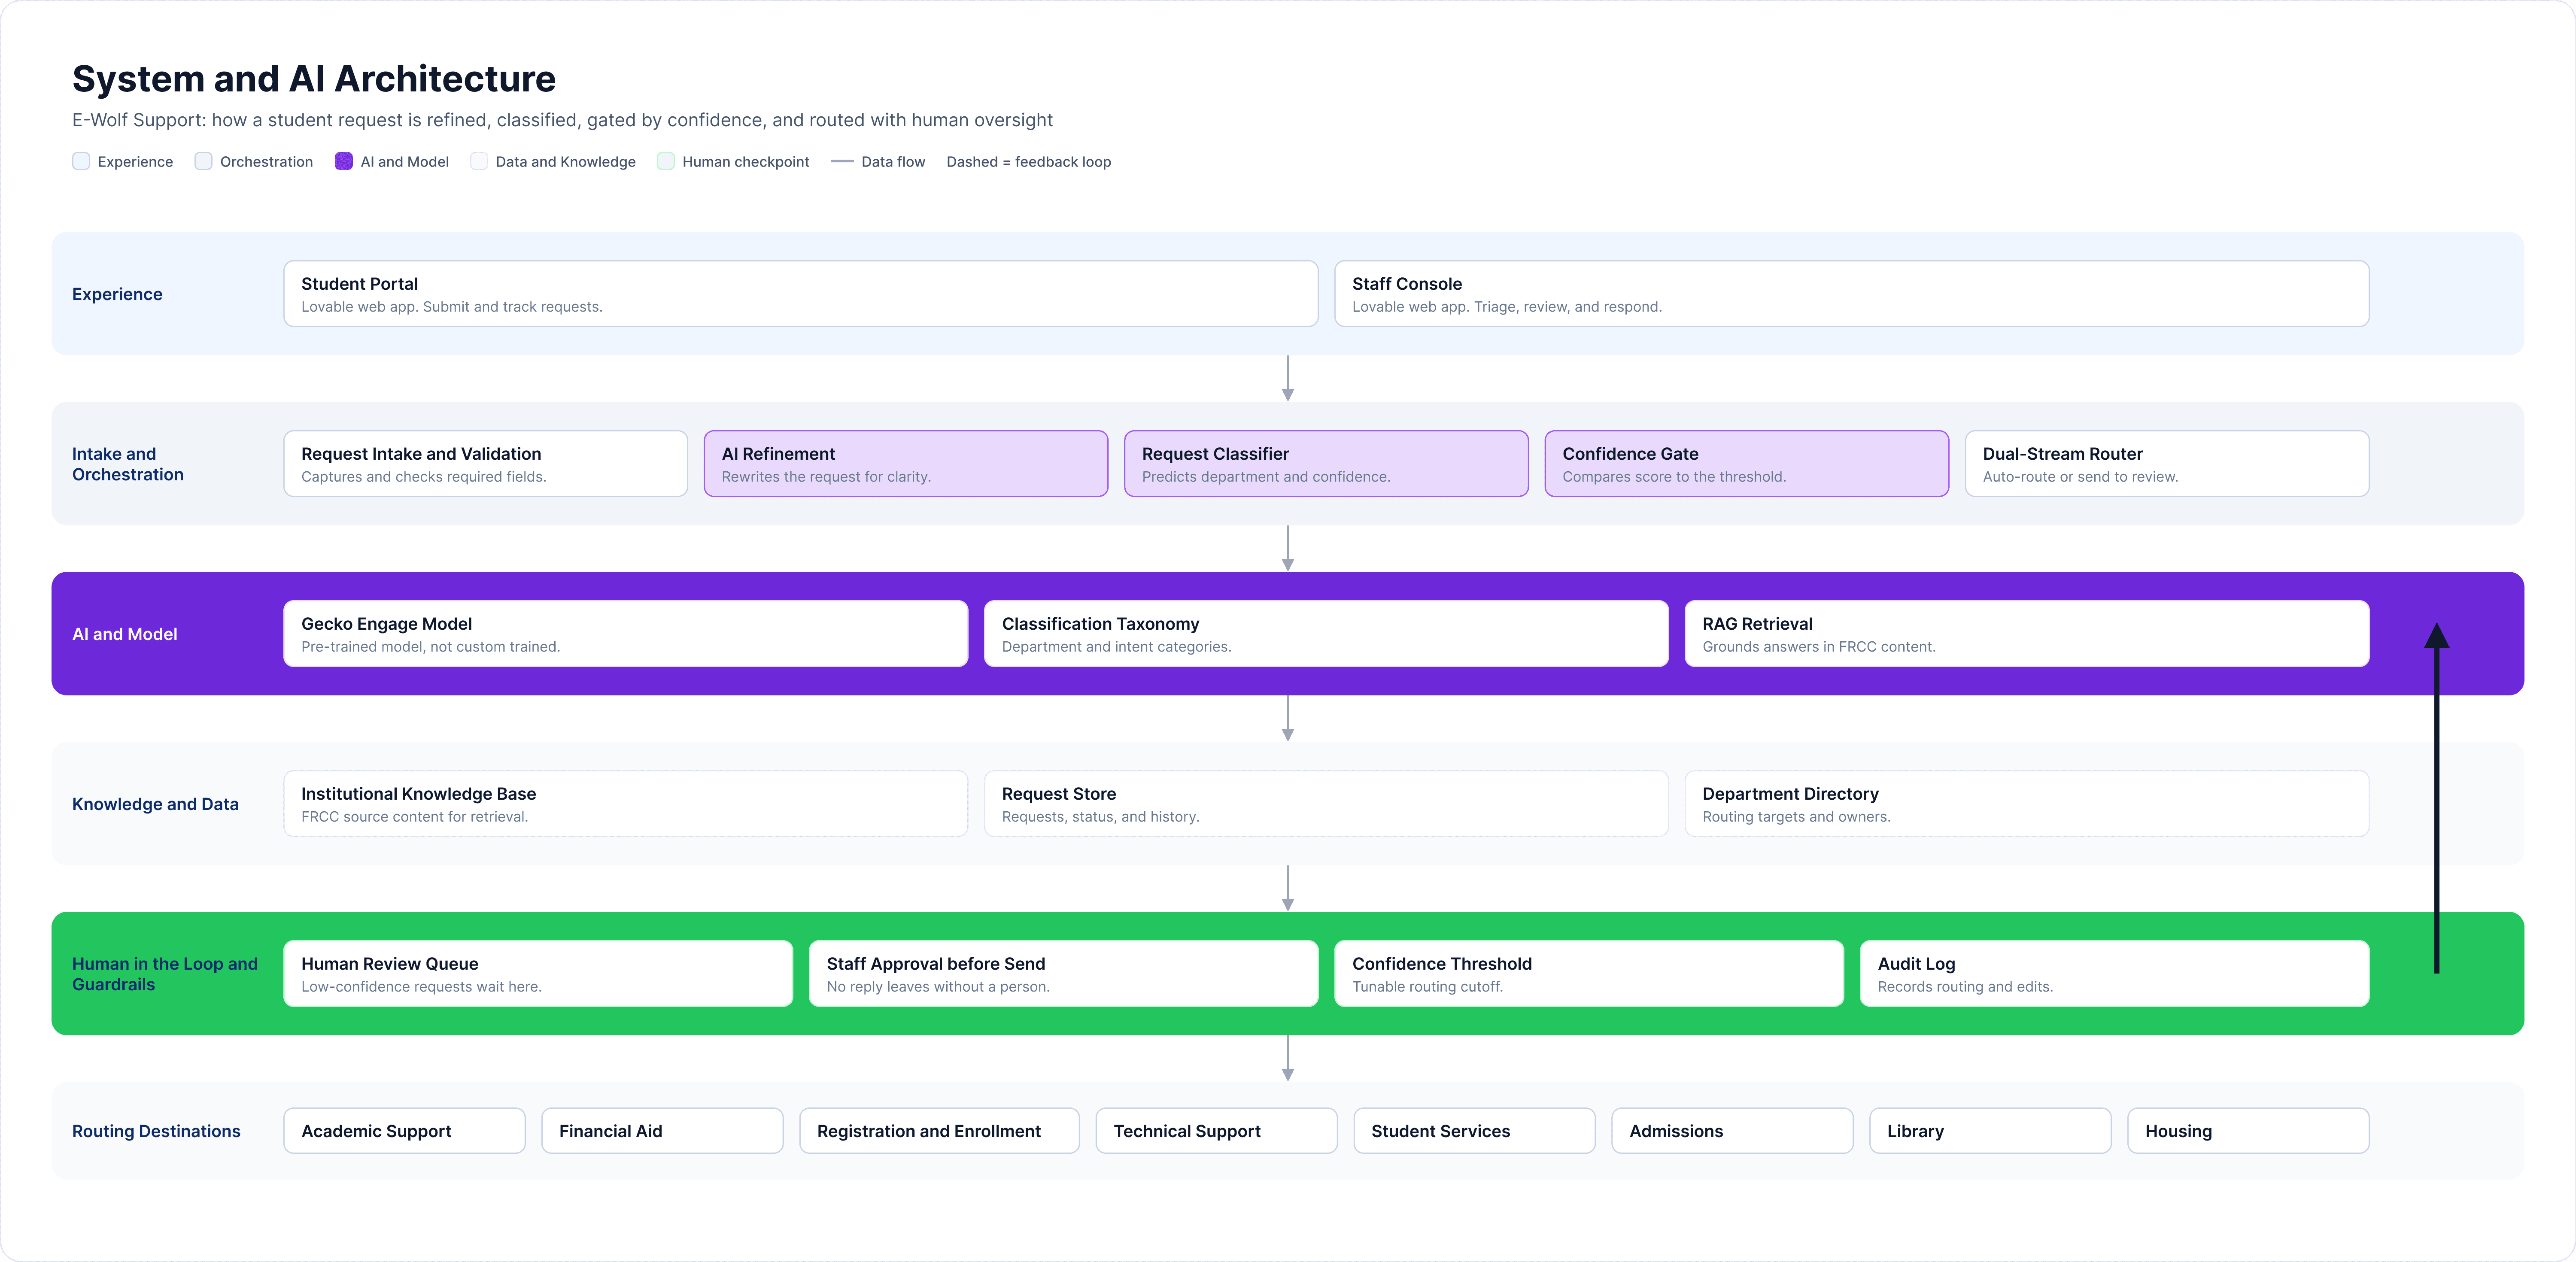2576x1262 pixels.
Task: Open the Request Intake and Validation card
Action: point(485,464)
